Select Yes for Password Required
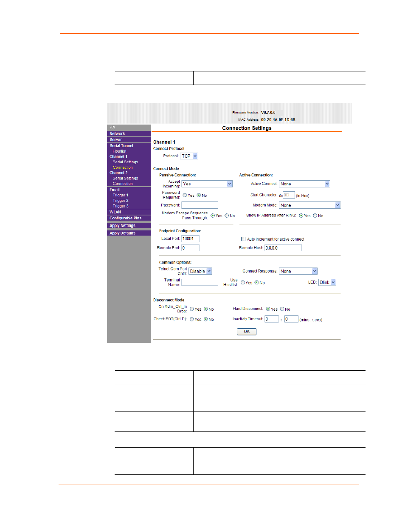This screenshot has height=525, width=405. click(185, 196)
